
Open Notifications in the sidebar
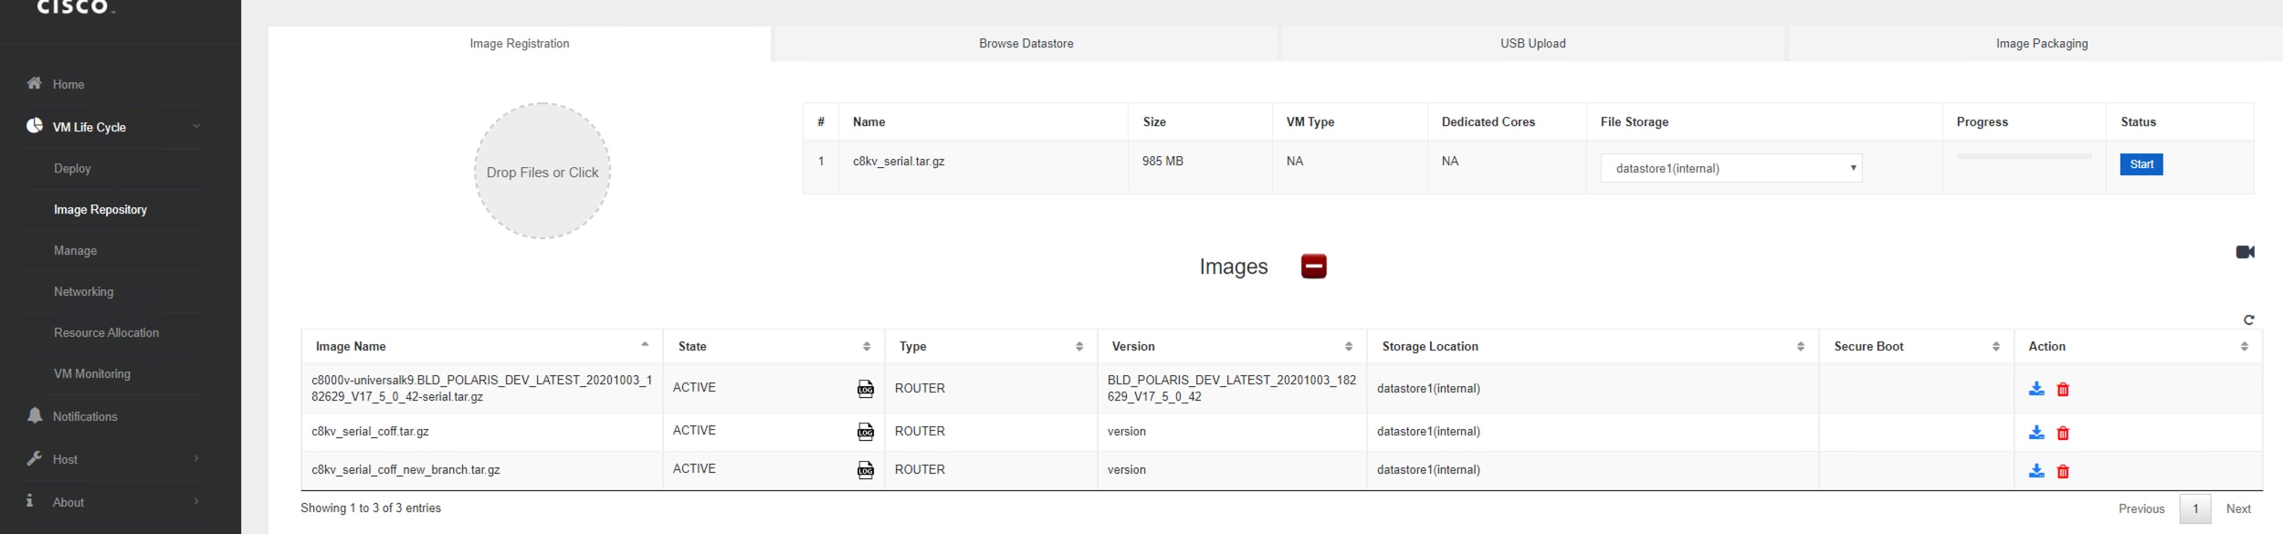point(85,416)
